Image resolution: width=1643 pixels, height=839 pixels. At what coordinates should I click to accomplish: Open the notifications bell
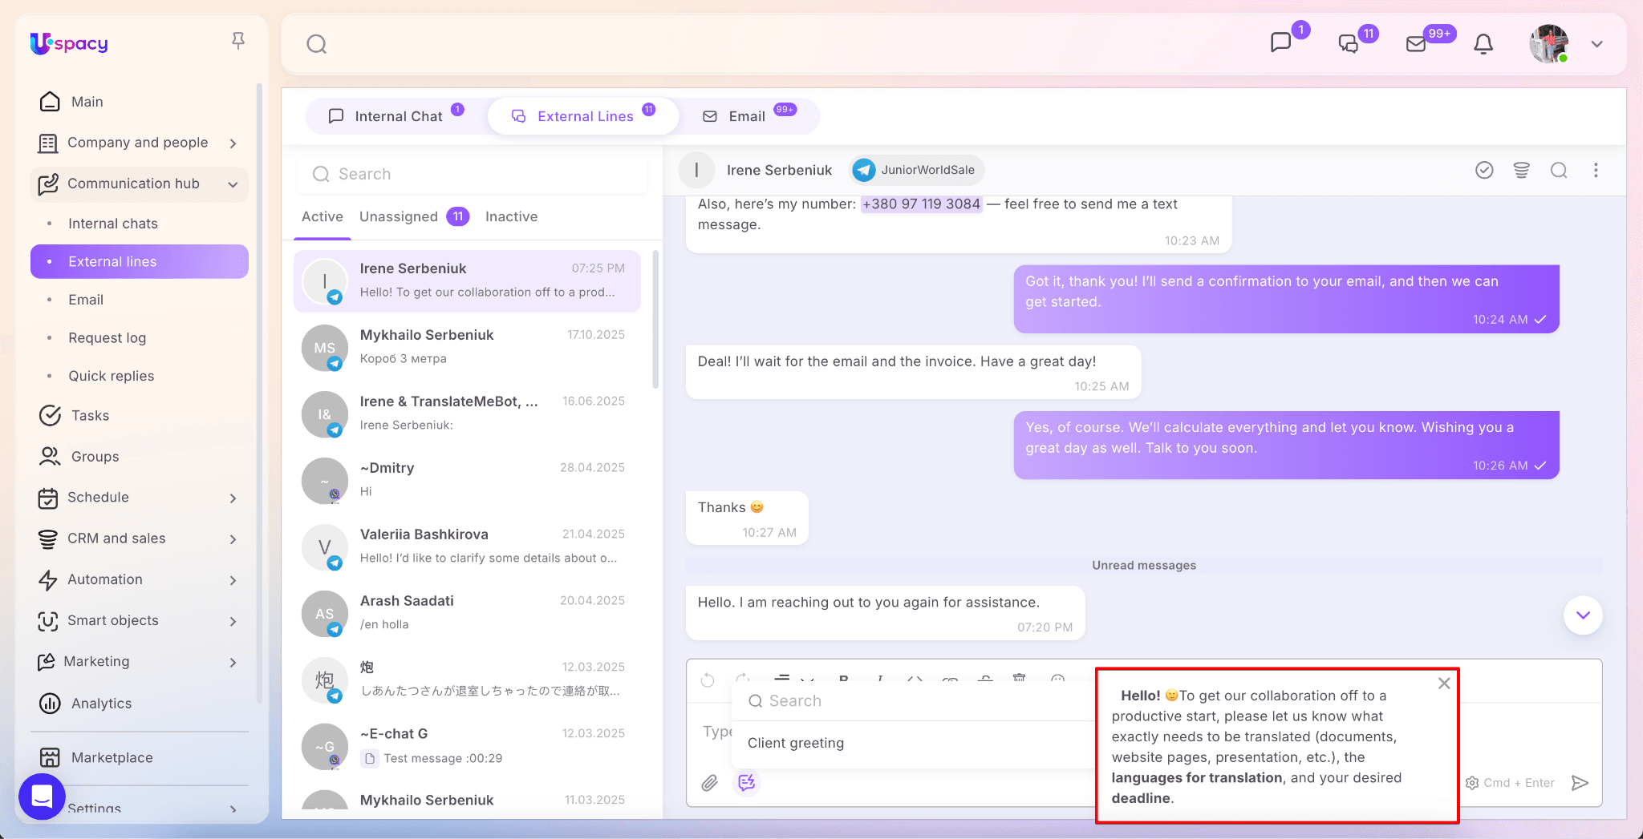click(1483, 44)
